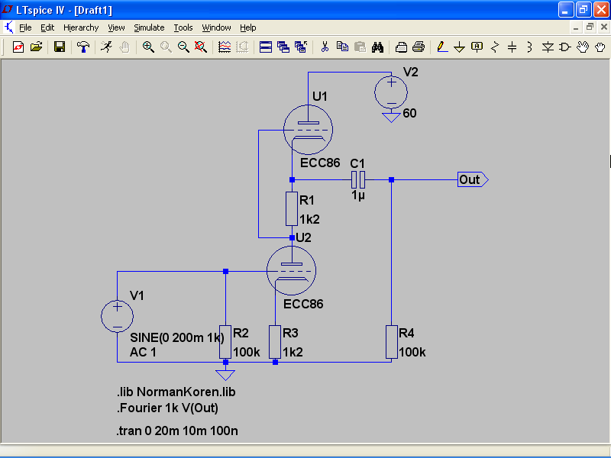This screenshot has width=611, height=458.
Task: Click capacitor C1 symbol
Action: pyautogui.click(x=358, y=180)
